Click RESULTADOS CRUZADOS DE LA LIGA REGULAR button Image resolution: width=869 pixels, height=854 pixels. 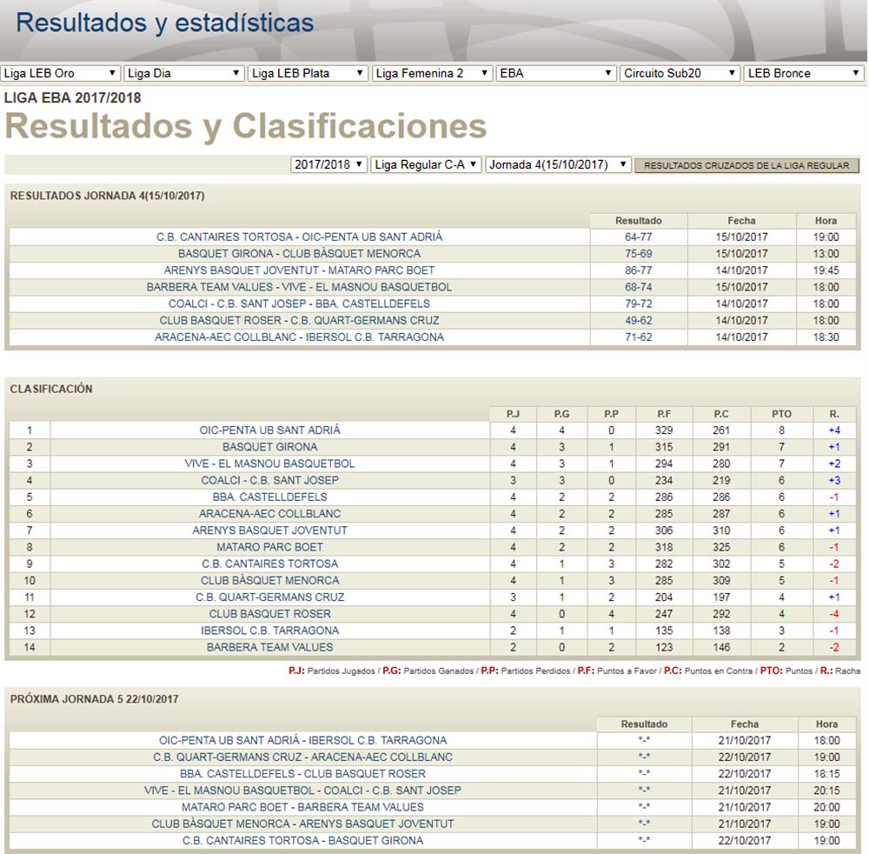point(747,163)
